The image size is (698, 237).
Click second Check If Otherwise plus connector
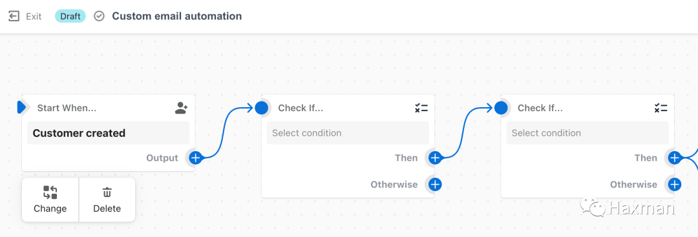point(674,184)
